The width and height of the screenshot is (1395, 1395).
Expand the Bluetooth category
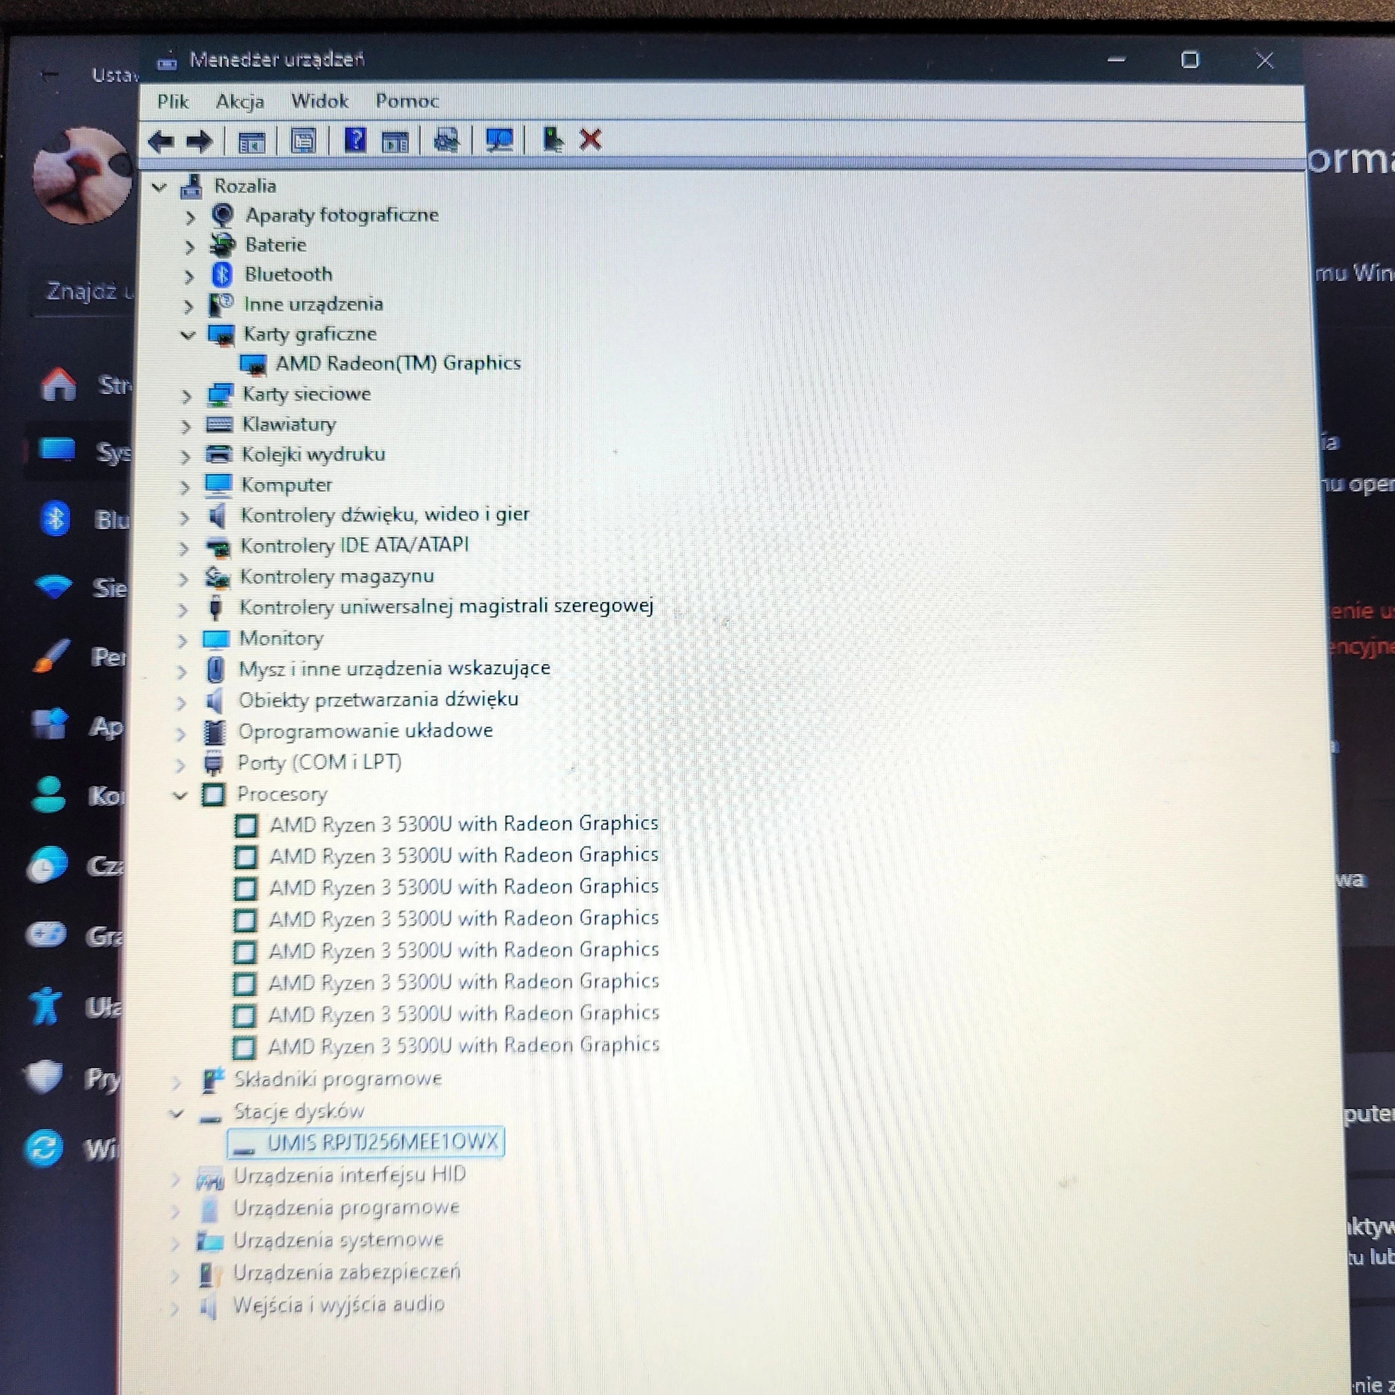[x=189, y=276]
